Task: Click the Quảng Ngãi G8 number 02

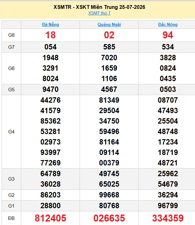Action: [x=109, y=35]
